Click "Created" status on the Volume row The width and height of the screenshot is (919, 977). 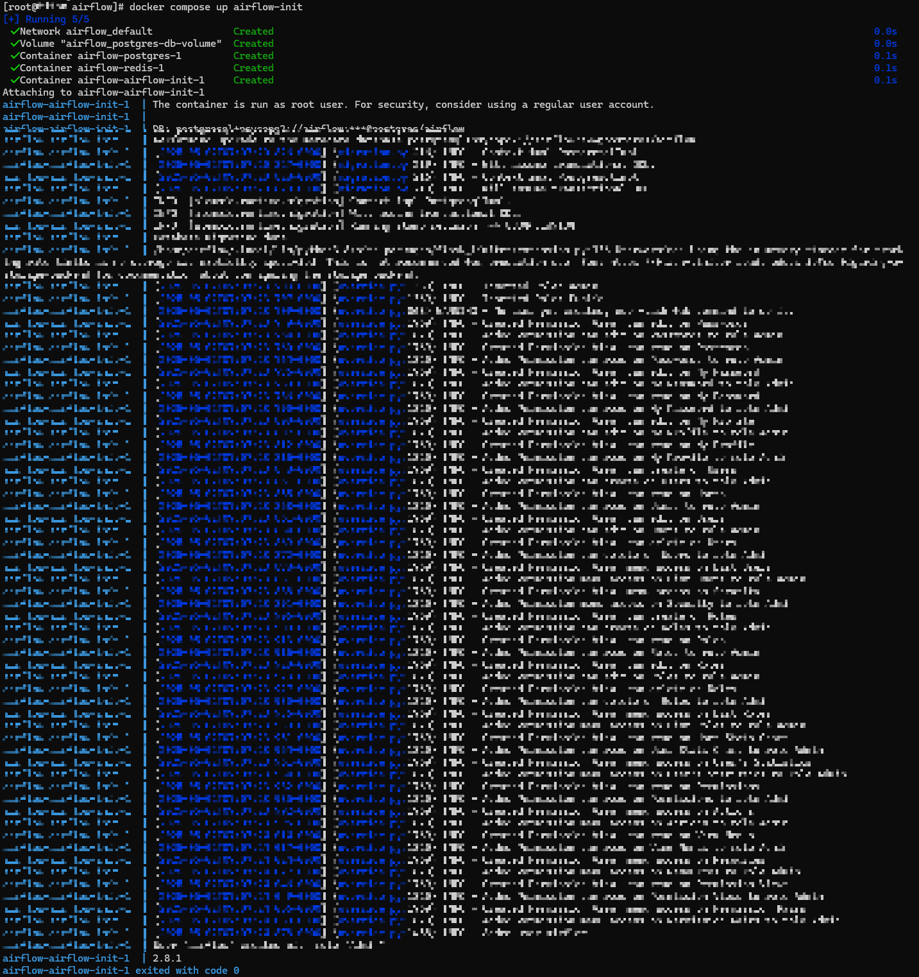click(253, 43)
